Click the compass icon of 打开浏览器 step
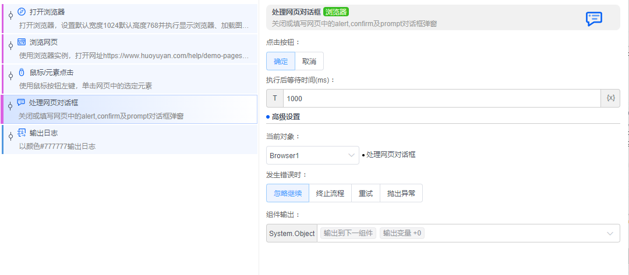This screenshot has width=629, height=275. click(22, 12)
